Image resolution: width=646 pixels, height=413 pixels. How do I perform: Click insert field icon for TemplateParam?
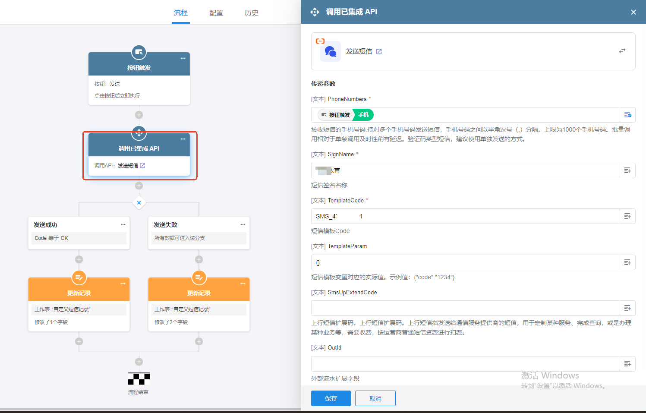[627, 262]
